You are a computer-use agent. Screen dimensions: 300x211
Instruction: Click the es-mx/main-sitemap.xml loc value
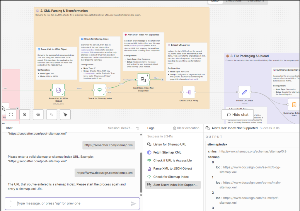point(250,185)
